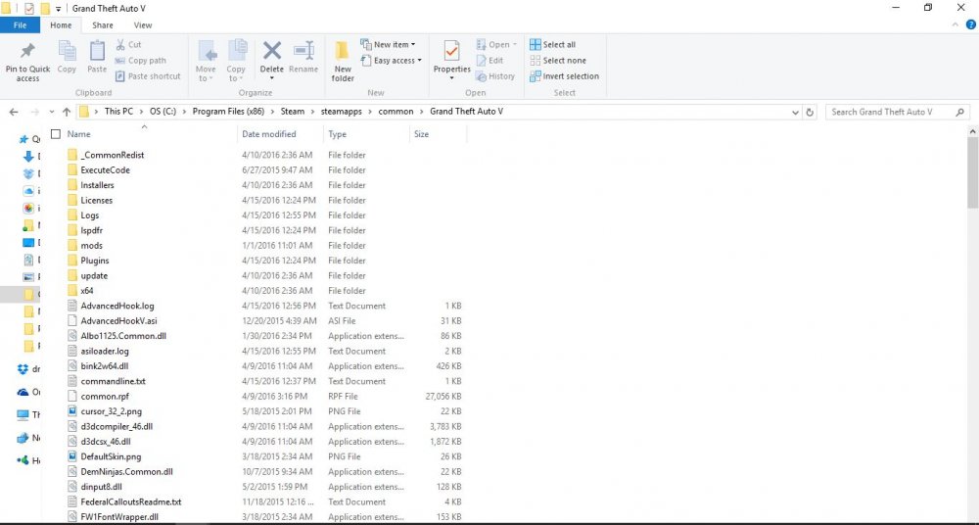Switch to the Share ribbon tab
This screenshot has height=525, width=979.
point(103,25)
